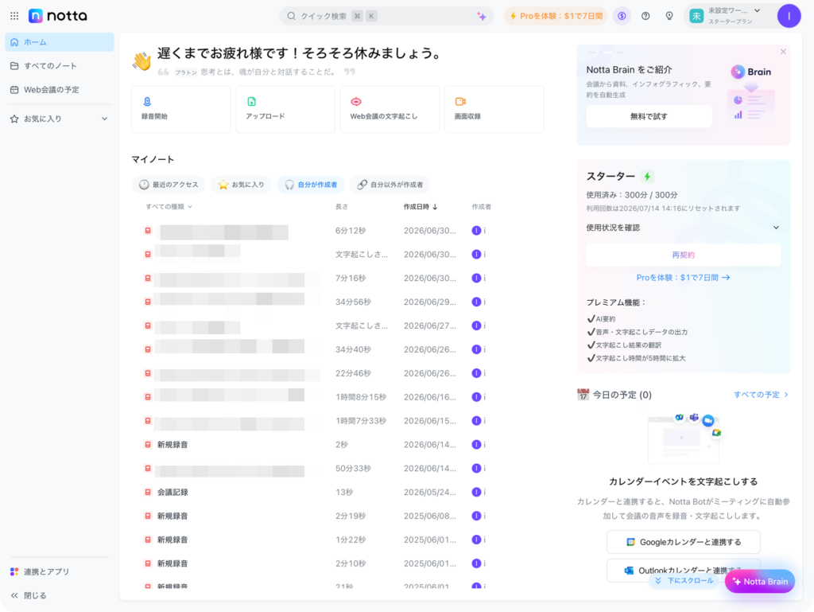
Task: Select the 自分が作成者 filter tab
Action: click(311, 185)
